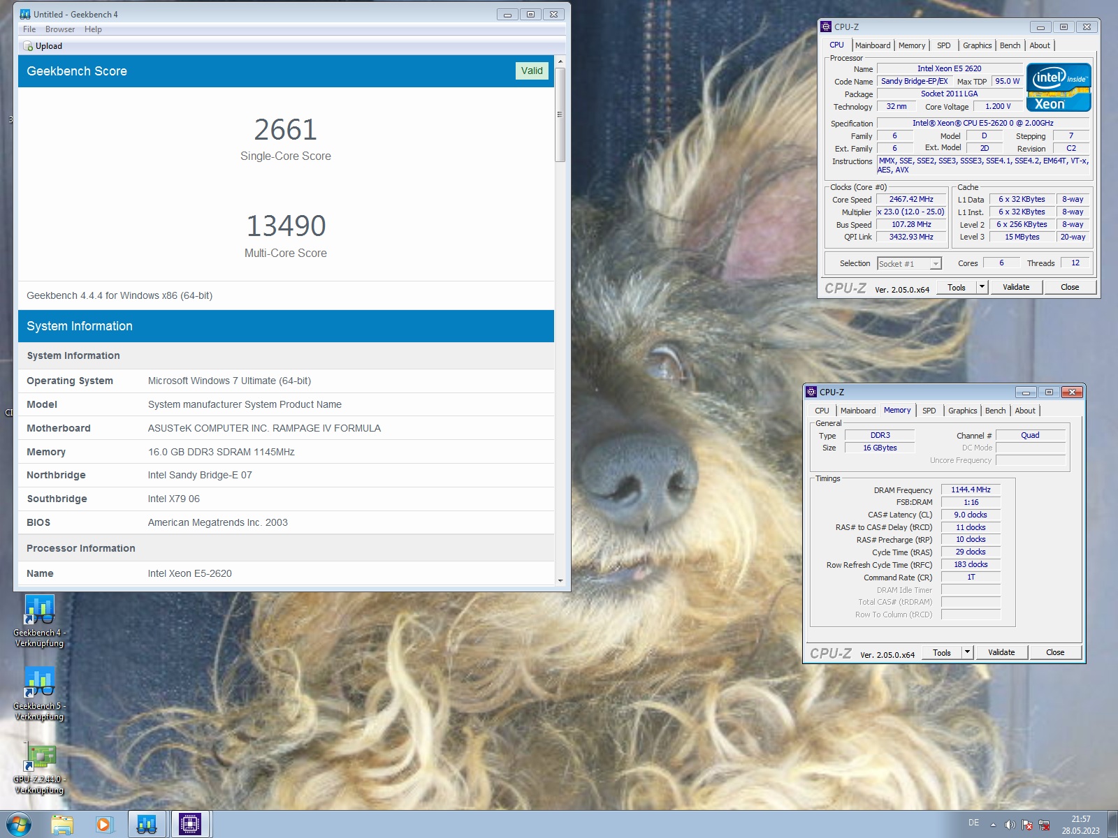
Task: Open Windows Explorer from the taskbar
Action: [x=62, y=824]
